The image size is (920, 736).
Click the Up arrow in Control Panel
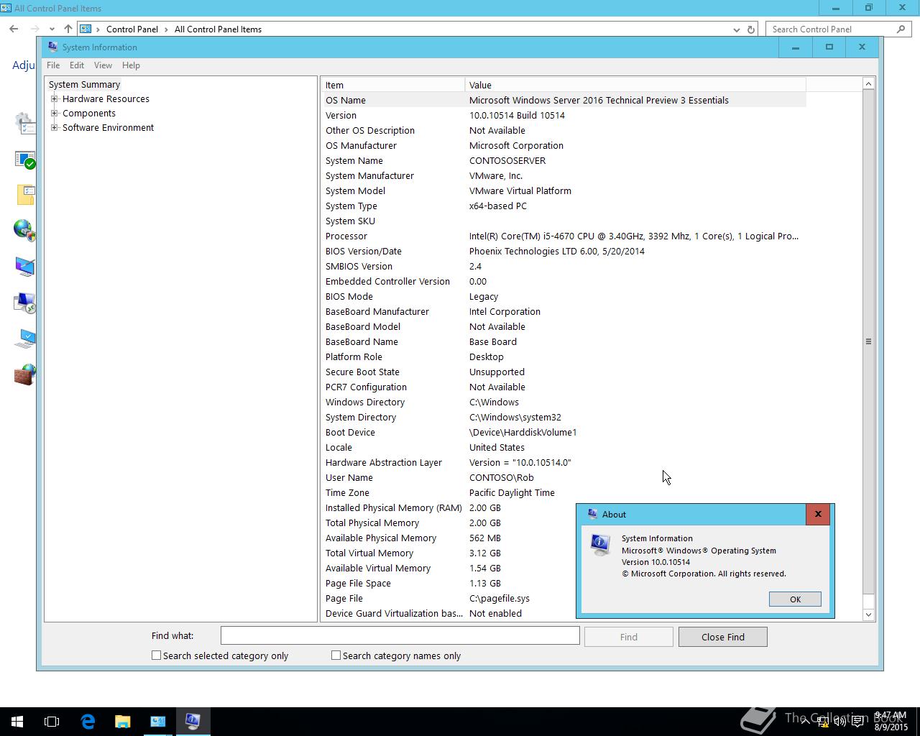point(68,29)
